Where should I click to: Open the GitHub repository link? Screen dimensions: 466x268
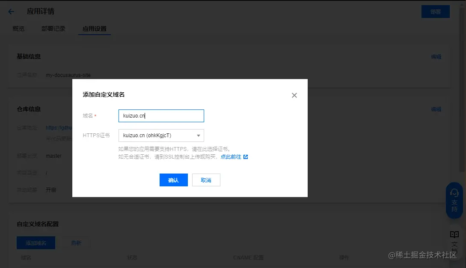(59, 128)
